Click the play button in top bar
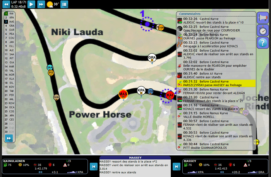Screen dimensions: 271x177 [31, 4]
